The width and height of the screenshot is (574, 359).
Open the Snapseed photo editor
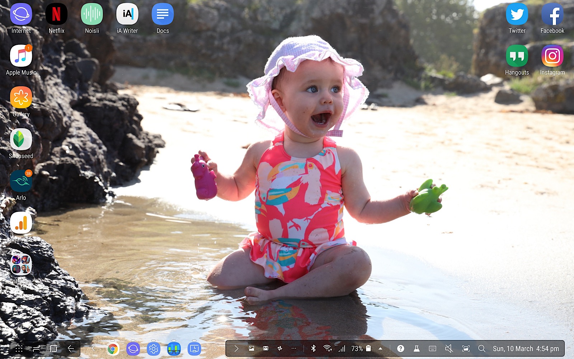21,140
